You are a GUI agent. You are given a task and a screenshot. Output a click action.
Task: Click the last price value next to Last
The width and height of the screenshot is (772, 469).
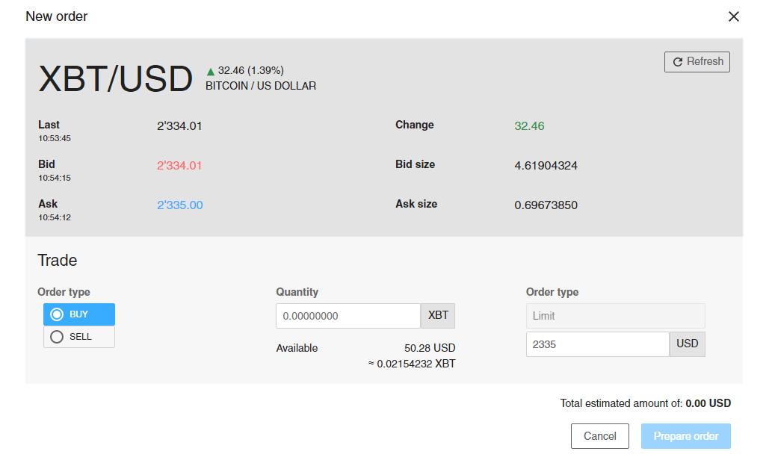point(179,126)
